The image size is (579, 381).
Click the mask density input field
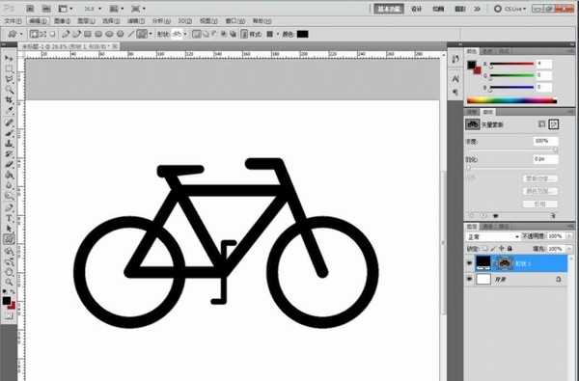pyautogui.click(x=545, y=141)
